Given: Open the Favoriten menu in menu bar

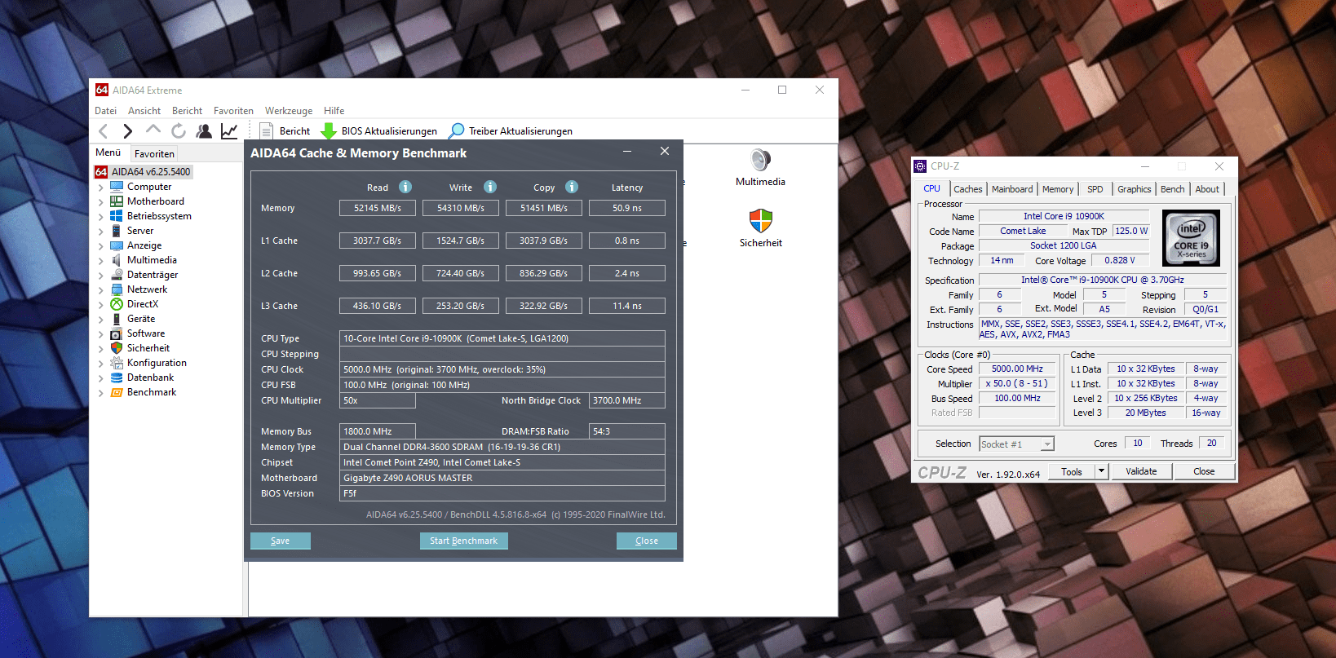Looking at the screenshot, I should point(233,111).
